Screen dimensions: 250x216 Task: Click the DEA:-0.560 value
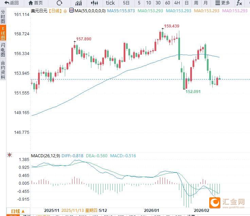tap(96, 156)
